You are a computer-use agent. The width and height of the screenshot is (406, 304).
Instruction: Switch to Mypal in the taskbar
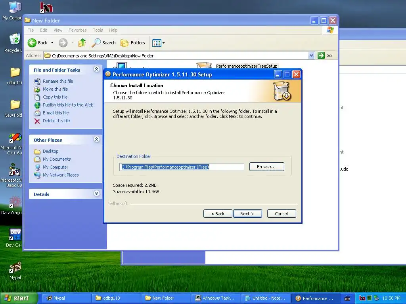66,298
